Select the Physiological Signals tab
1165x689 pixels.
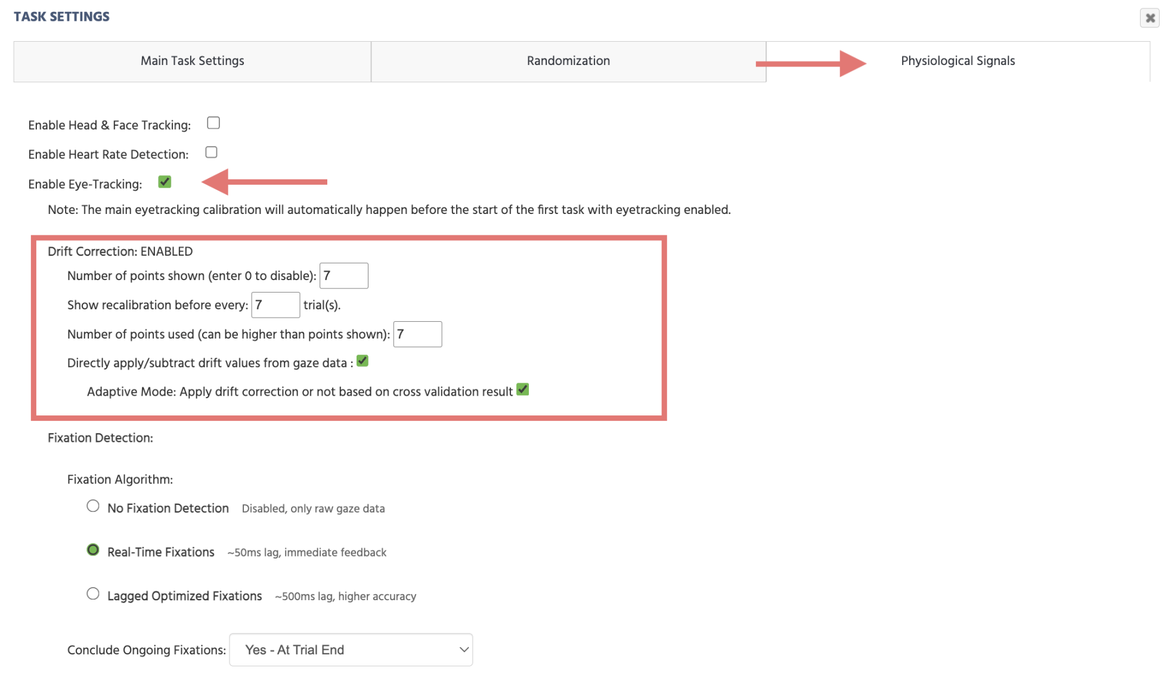(x=958, y=60)
